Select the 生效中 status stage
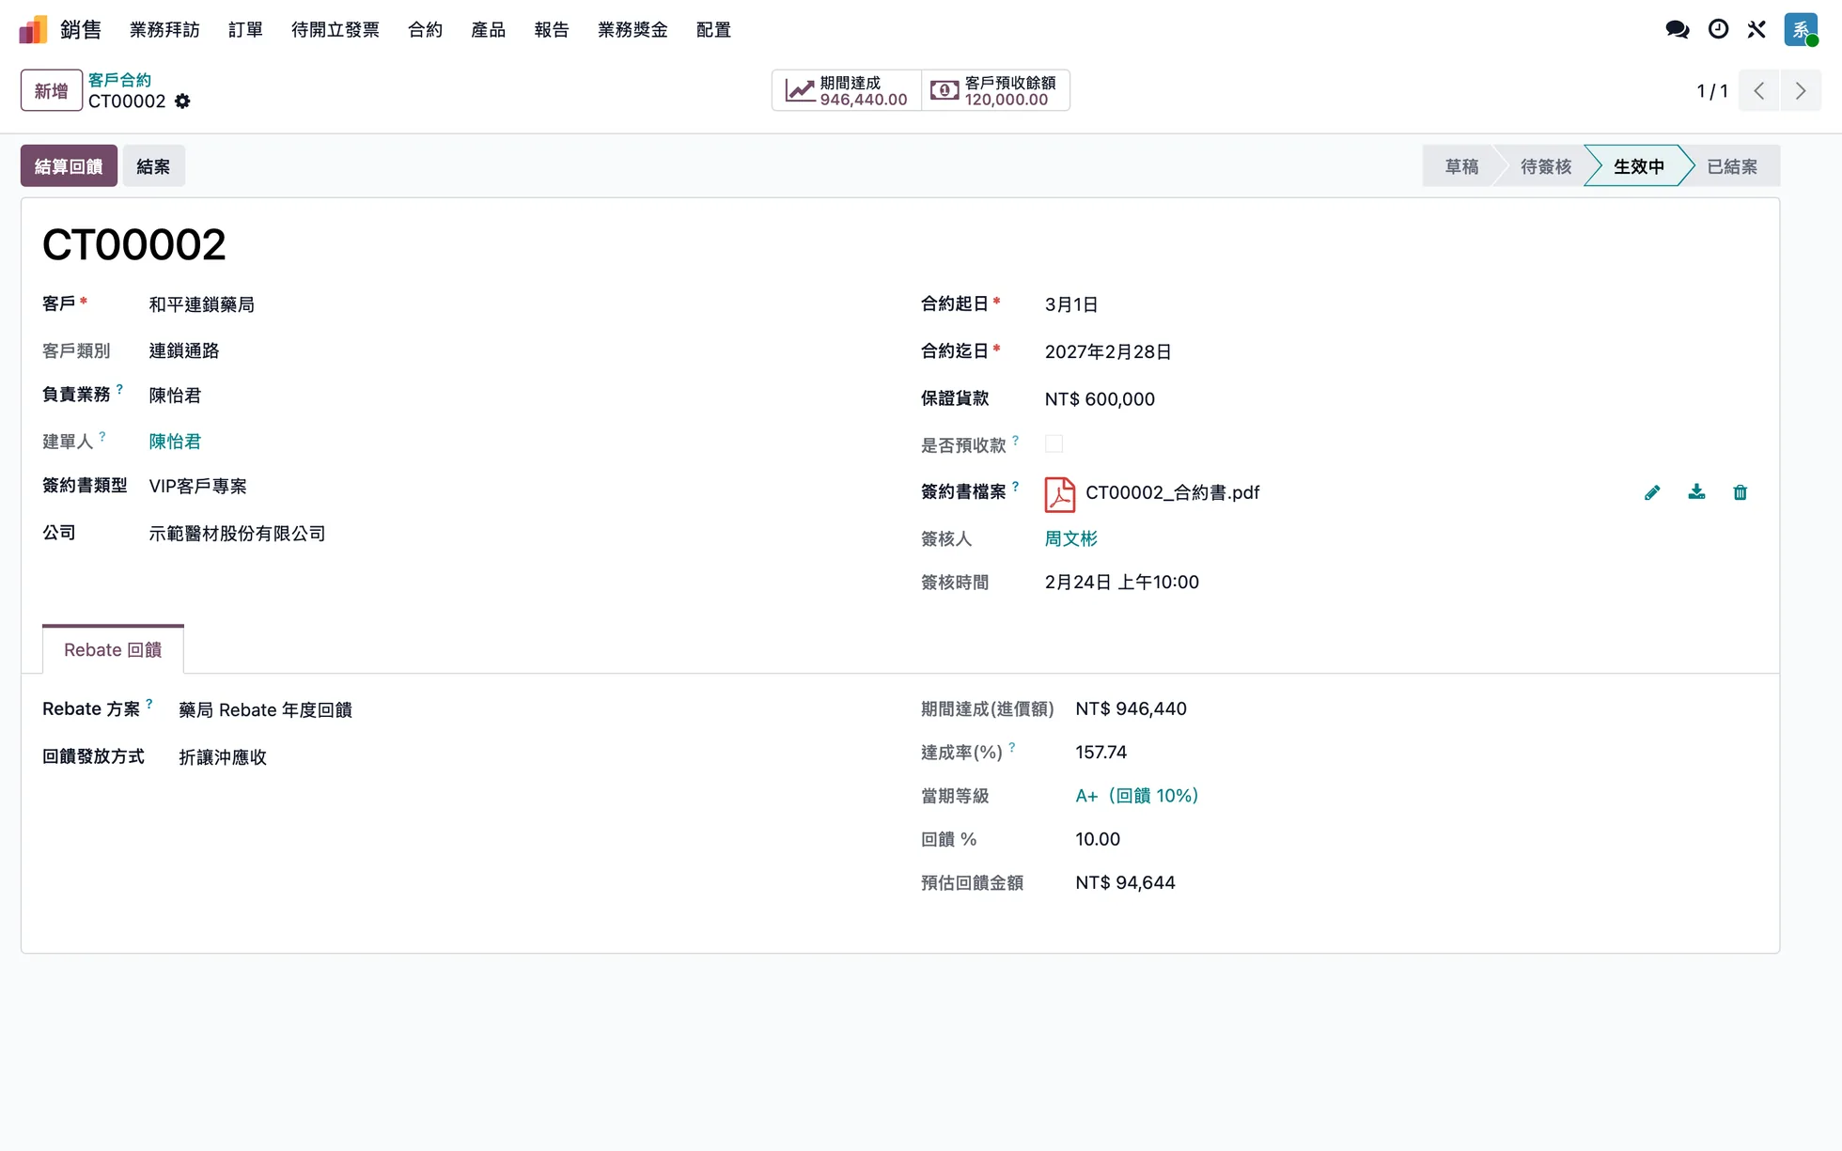 1639,166
